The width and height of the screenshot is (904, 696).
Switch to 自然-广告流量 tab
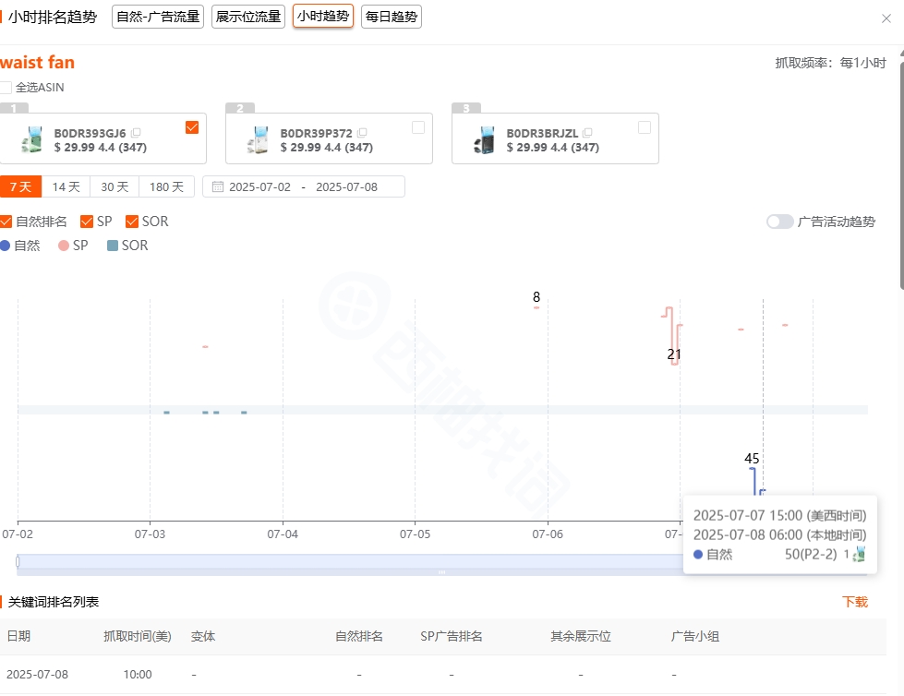click(158, 17)
